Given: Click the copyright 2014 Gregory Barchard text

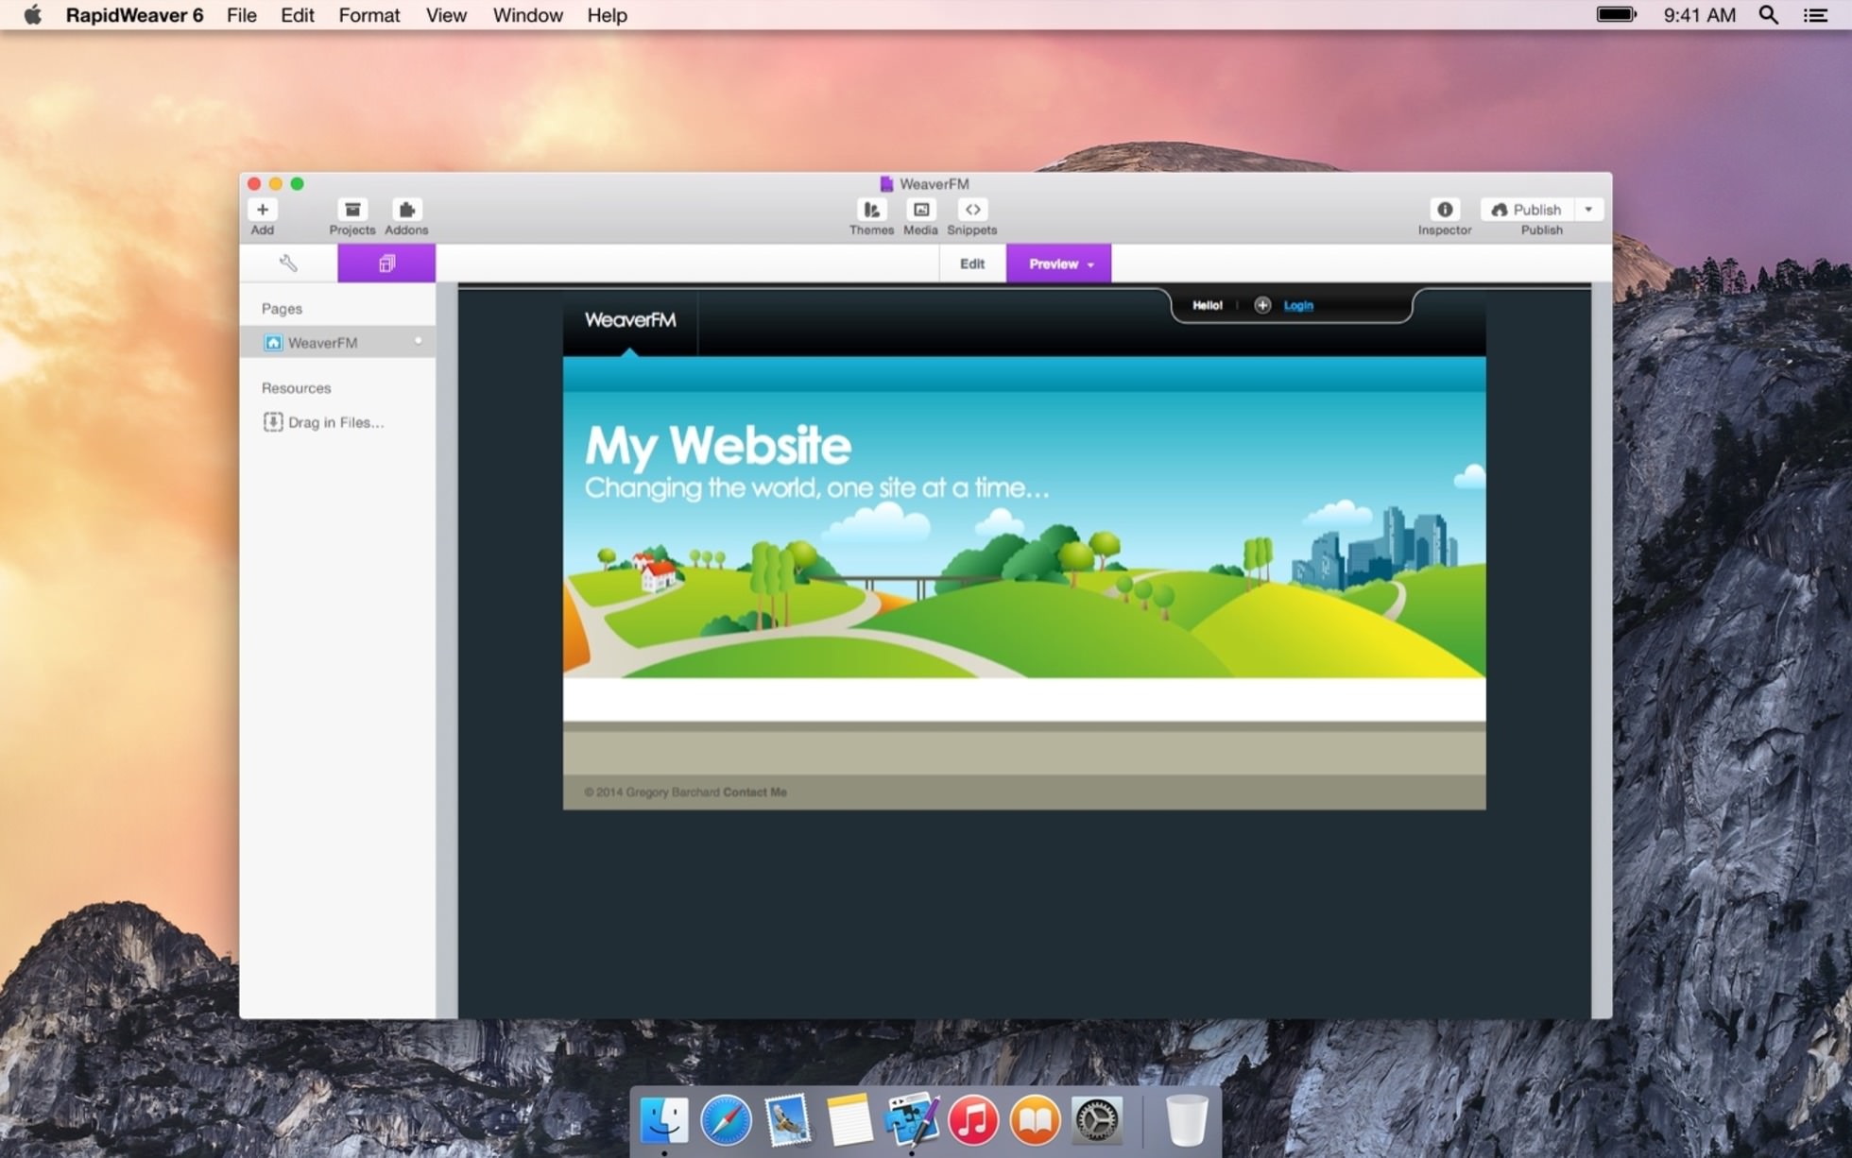Looking at the screenshot, I should coord(652,792).
